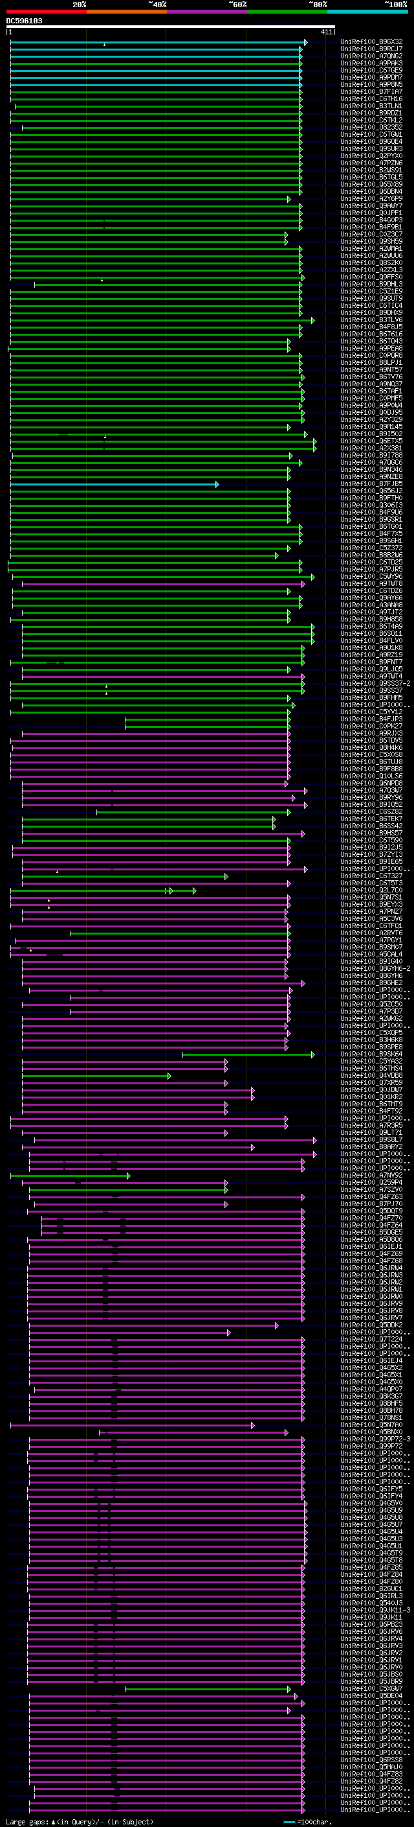Select hit label UniRef100_Q8GYH6-2

pos(375,969)
